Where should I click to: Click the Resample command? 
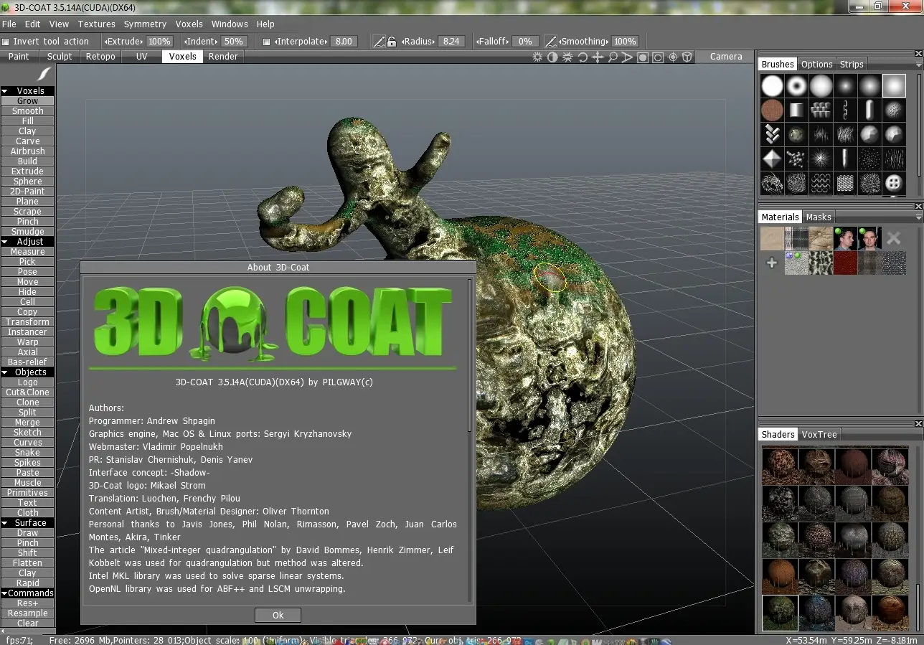tap(28, 613)
